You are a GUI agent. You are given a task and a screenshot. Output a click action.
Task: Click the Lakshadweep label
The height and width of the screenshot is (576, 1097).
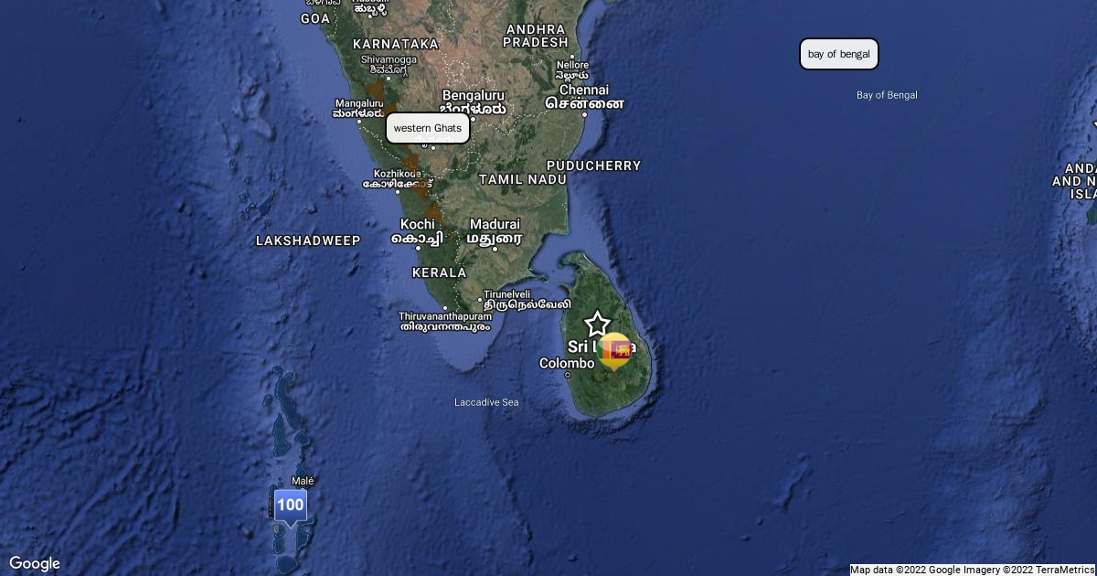click(308, 240)
